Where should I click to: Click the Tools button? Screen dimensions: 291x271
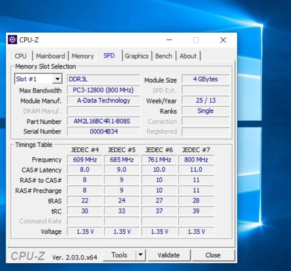(x=119, y=255)
